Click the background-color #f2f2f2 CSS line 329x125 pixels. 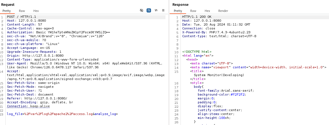[x=222, y=94]
